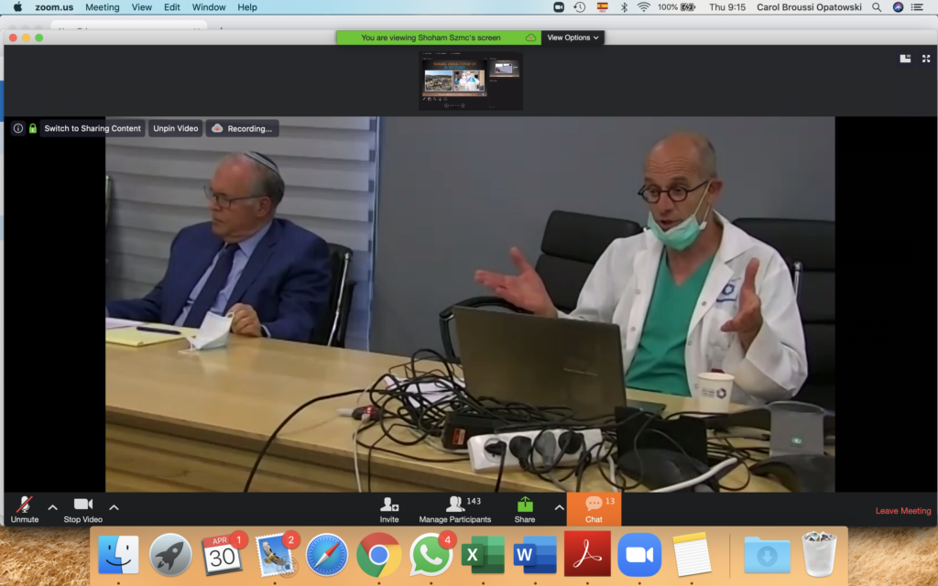Screen dimensions: 938x586
Task: Enter full screen mode icon
Action: point(926,59)
